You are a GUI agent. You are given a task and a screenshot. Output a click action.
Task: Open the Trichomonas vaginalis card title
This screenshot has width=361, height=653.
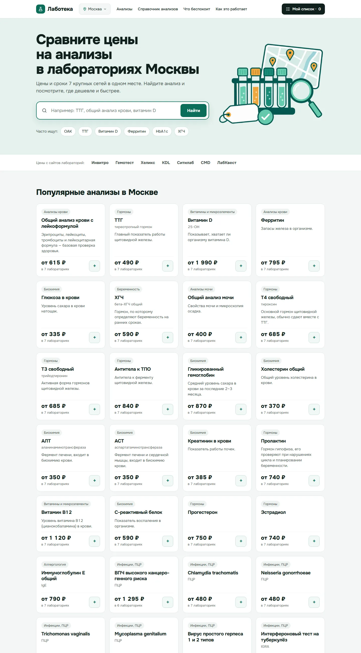coord(65,634)
